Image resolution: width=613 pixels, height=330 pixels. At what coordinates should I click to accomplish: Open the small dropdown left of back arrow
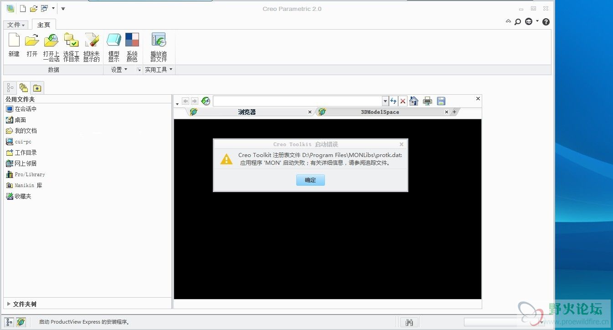177,104
